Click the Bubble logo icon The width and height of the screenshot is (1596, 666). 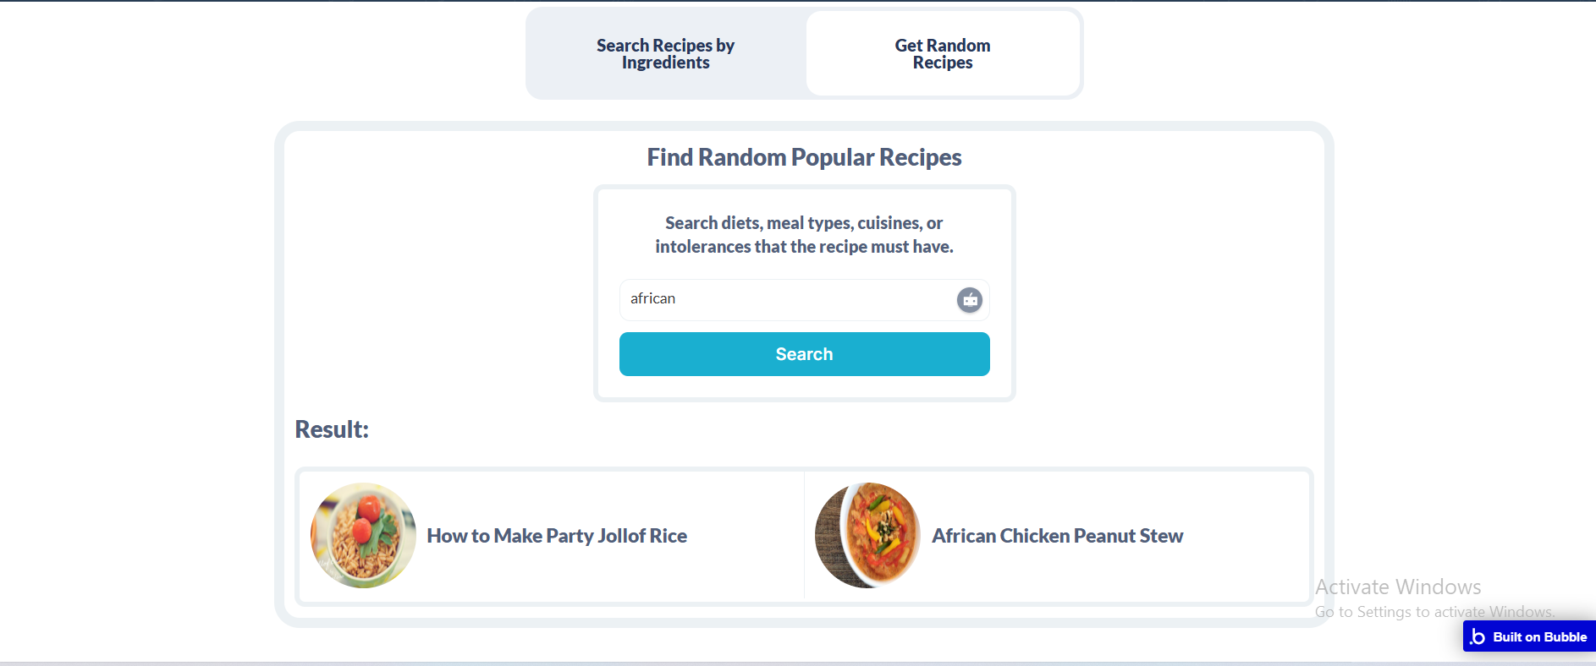(1478, 637)
